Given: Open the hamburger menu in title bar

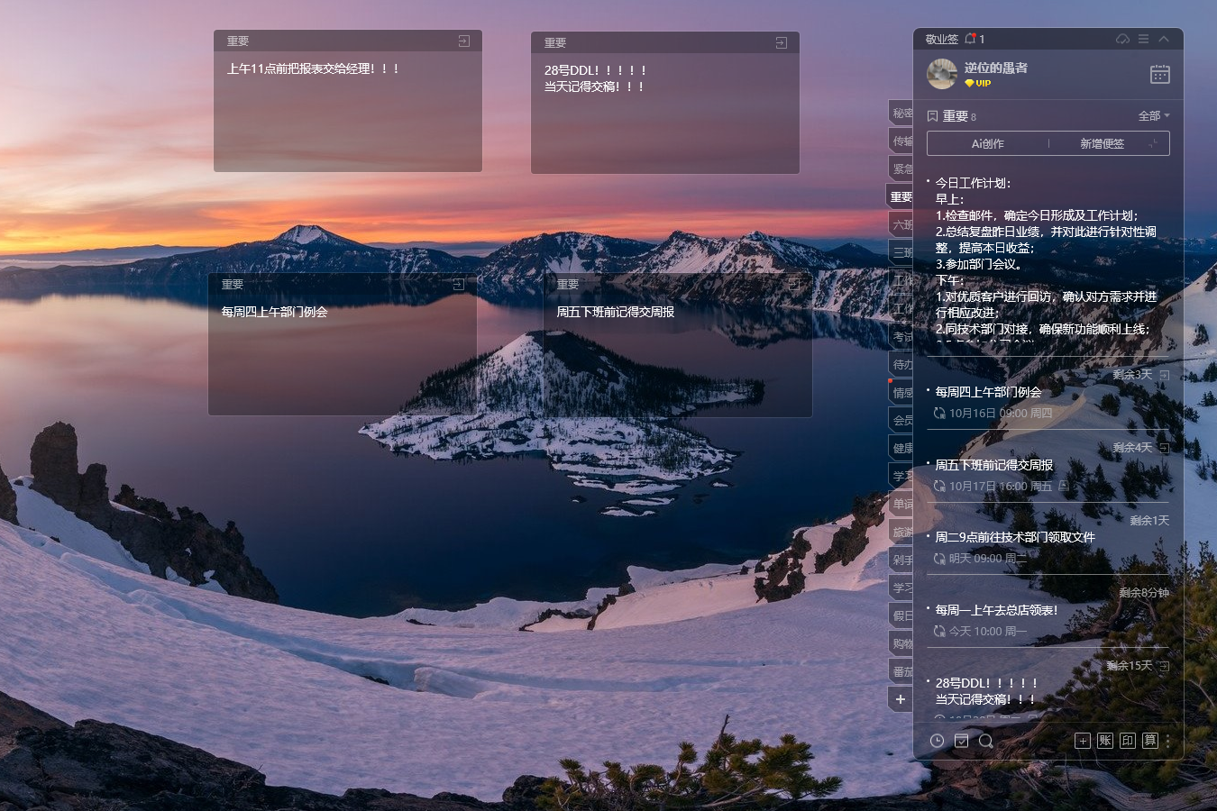Looking at the screenshot, I should 1143,40.
